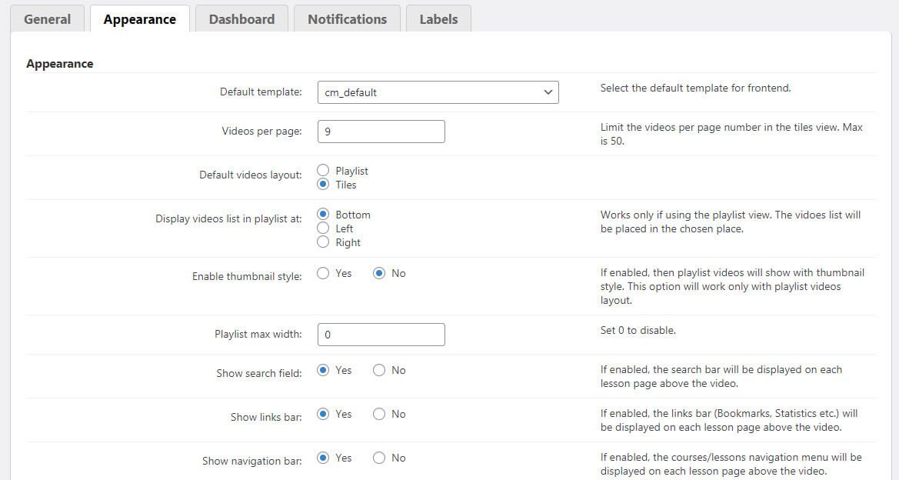Disable the search field display
Viewport: 899px width, 480px height.
[378, 370]
